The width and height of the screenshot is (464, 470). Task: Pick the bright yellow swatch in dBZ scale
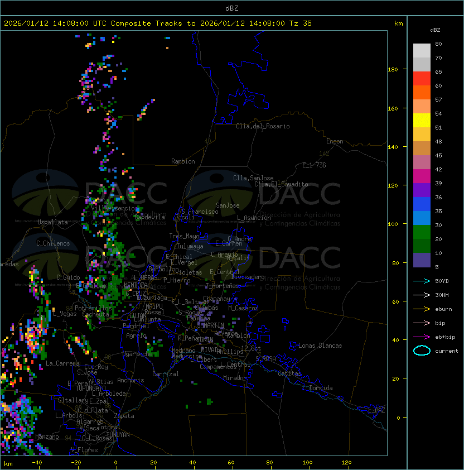[422, 121]
